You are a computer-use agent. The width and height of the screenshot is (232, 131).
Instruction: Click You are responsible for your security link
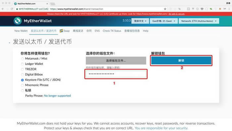point(161,128)
